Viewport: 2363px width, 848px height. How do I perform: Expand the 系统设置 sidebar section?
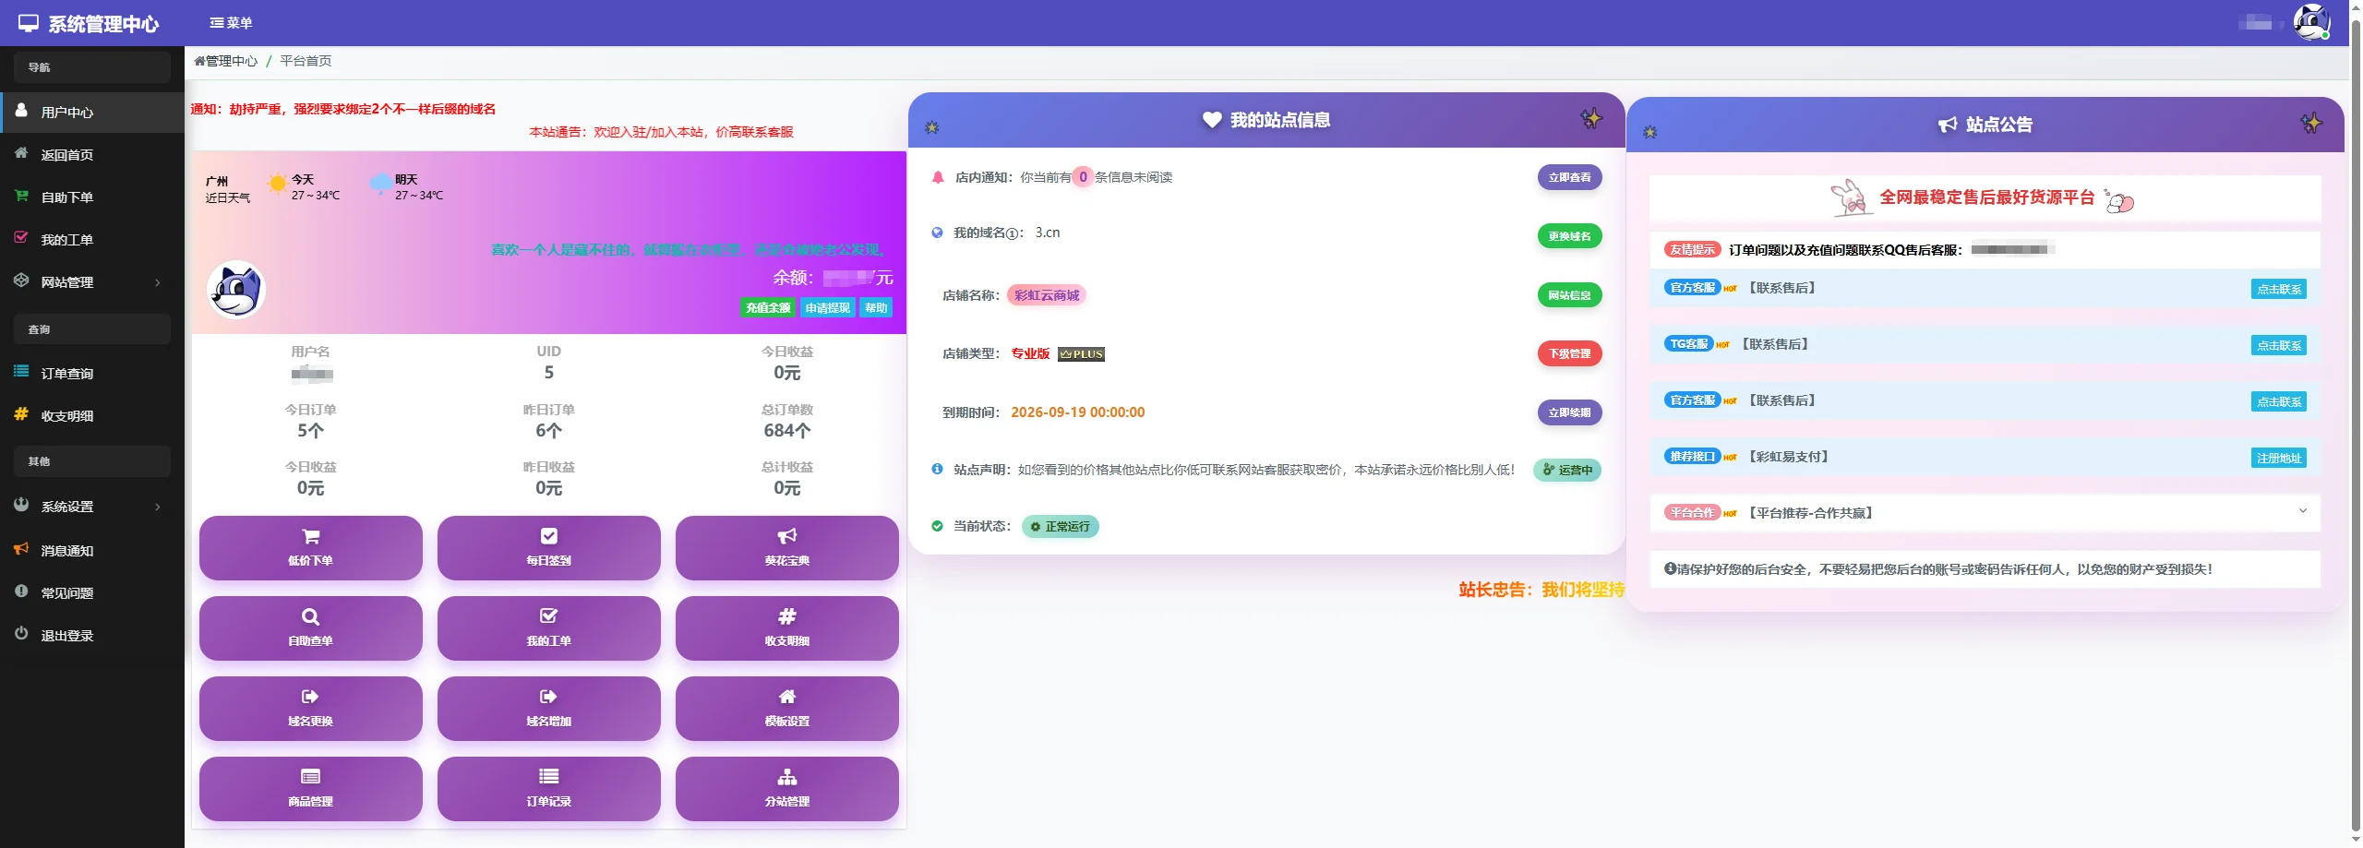(66, 507)
